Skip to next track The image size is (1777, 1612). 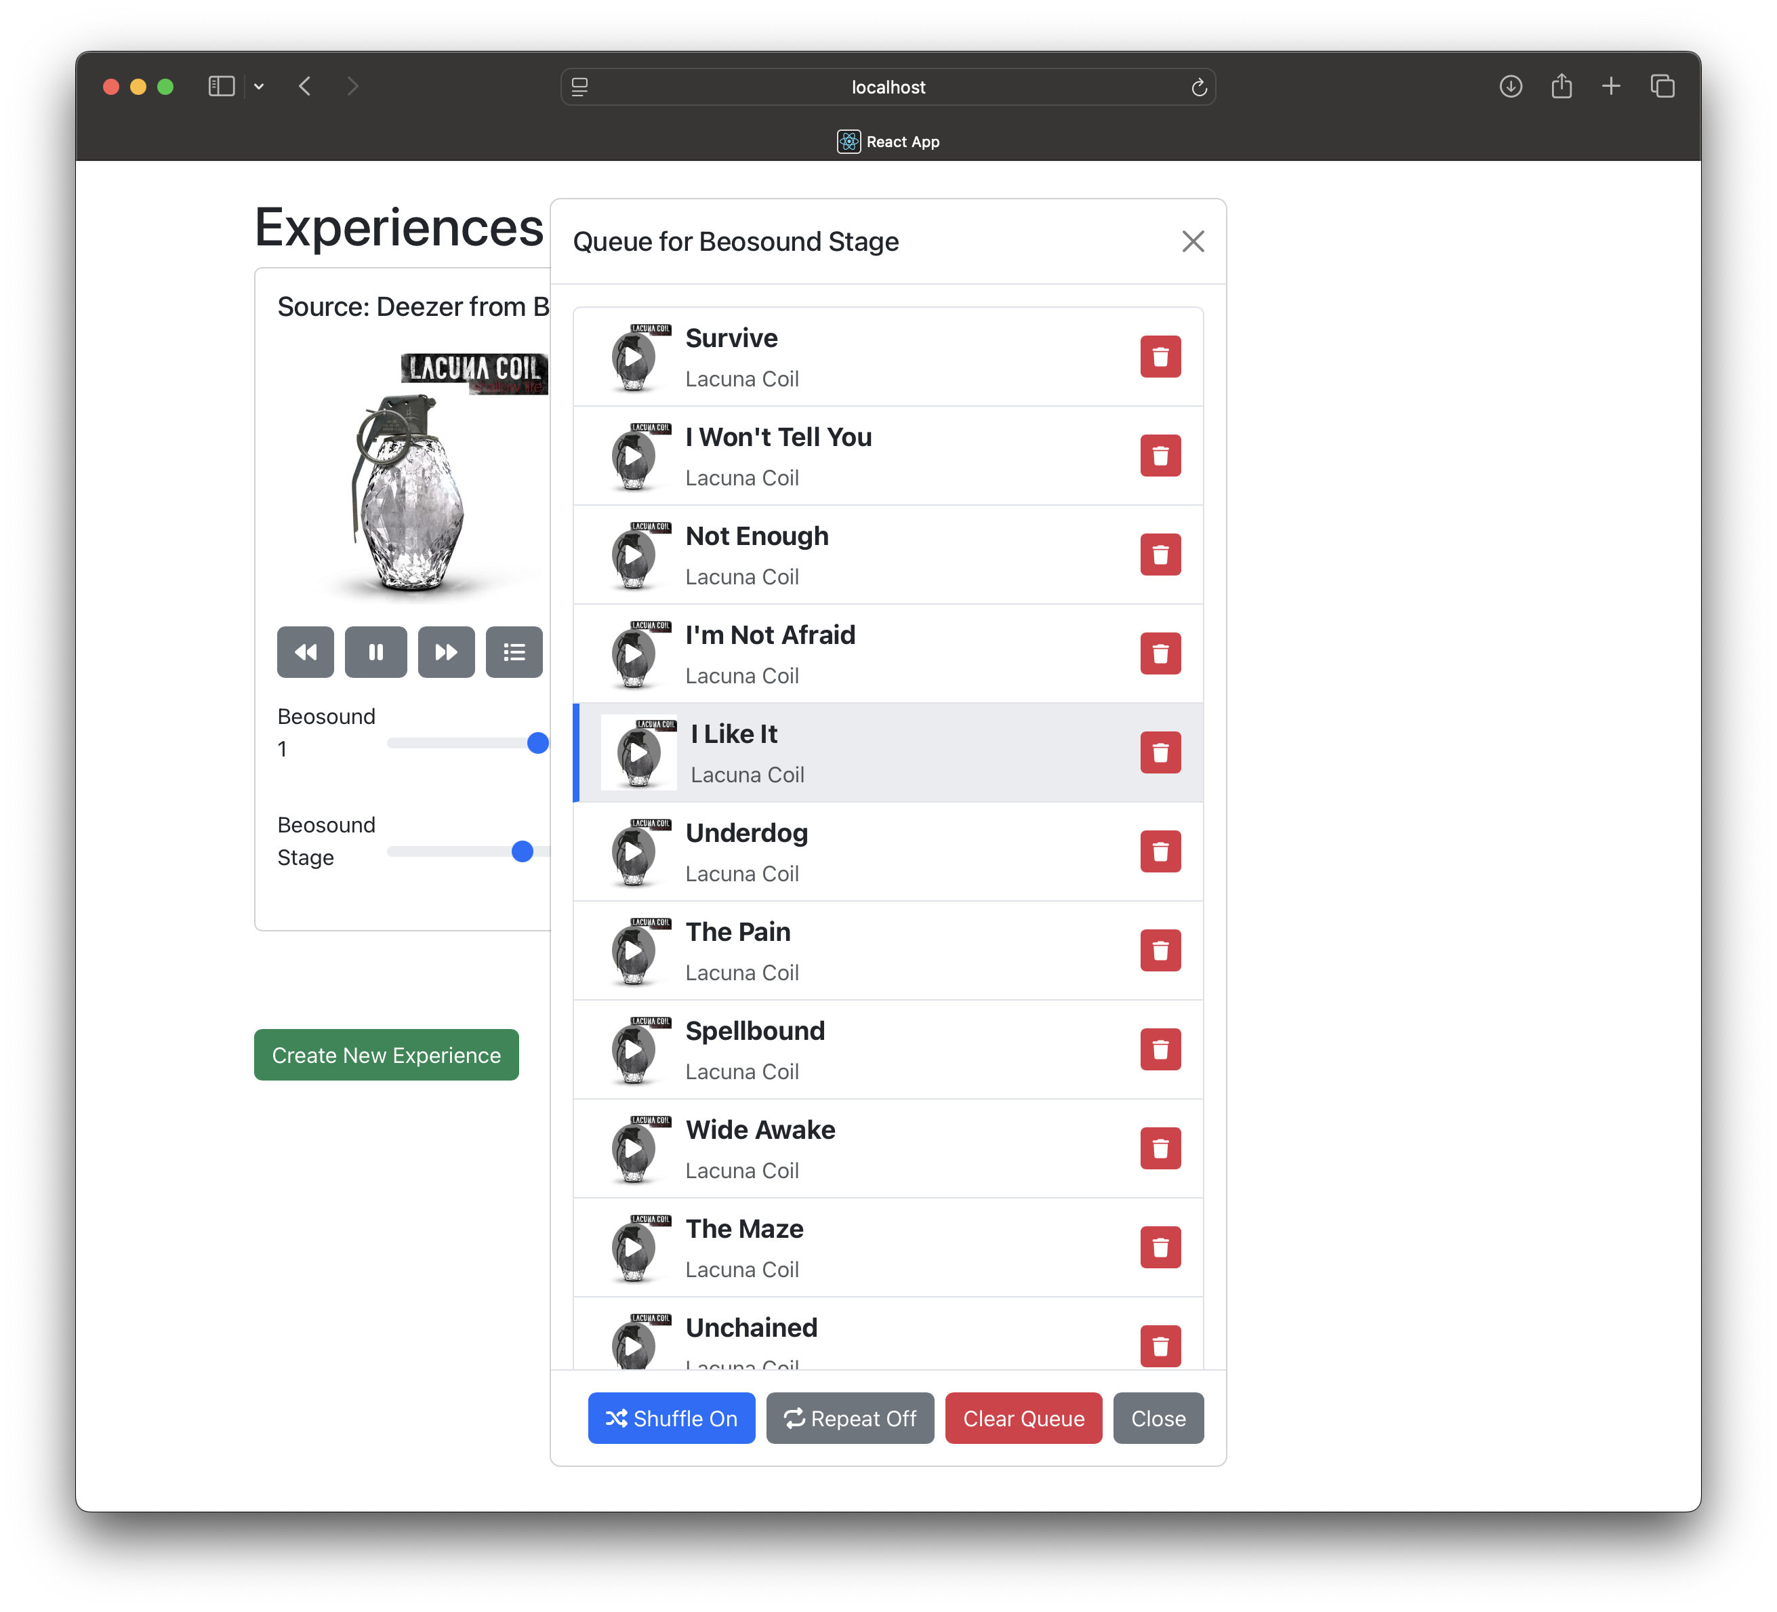click(x=446, y=653)
